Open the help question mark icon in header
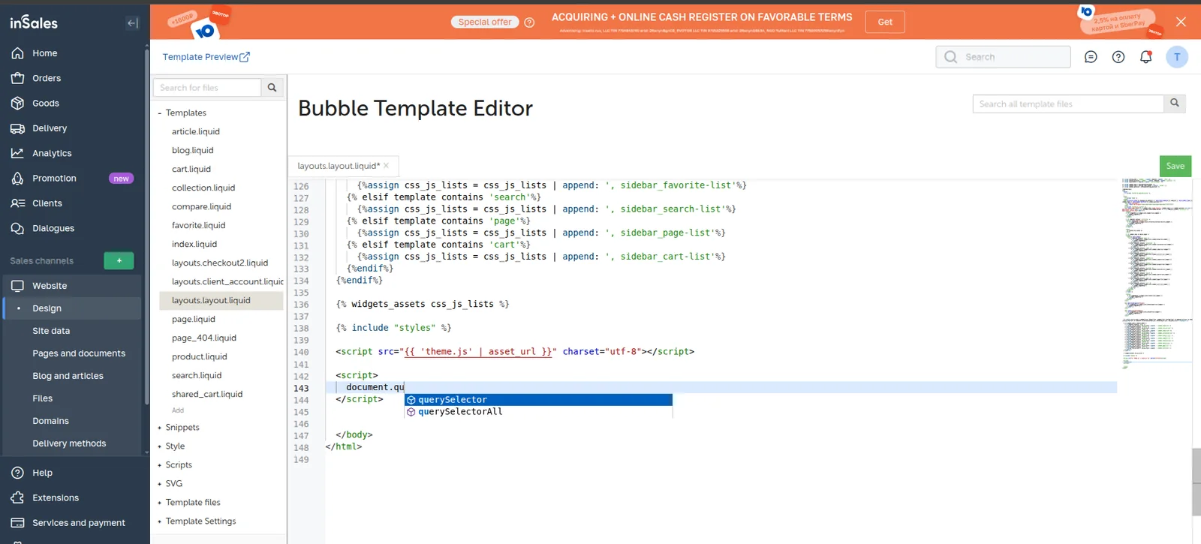Image resolution: width=1201 pixels, height=544 pixels. (1118, 57)
